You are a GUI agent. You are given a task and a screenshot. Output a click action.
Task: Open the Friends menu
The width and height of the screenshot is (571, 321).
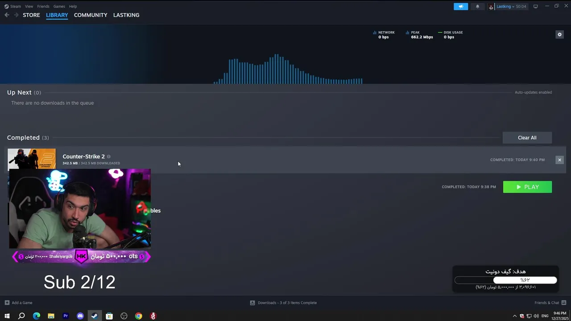point(43,6)
